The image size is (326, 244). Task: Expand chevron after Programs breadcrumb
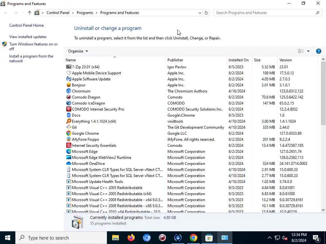click(96, 13)
